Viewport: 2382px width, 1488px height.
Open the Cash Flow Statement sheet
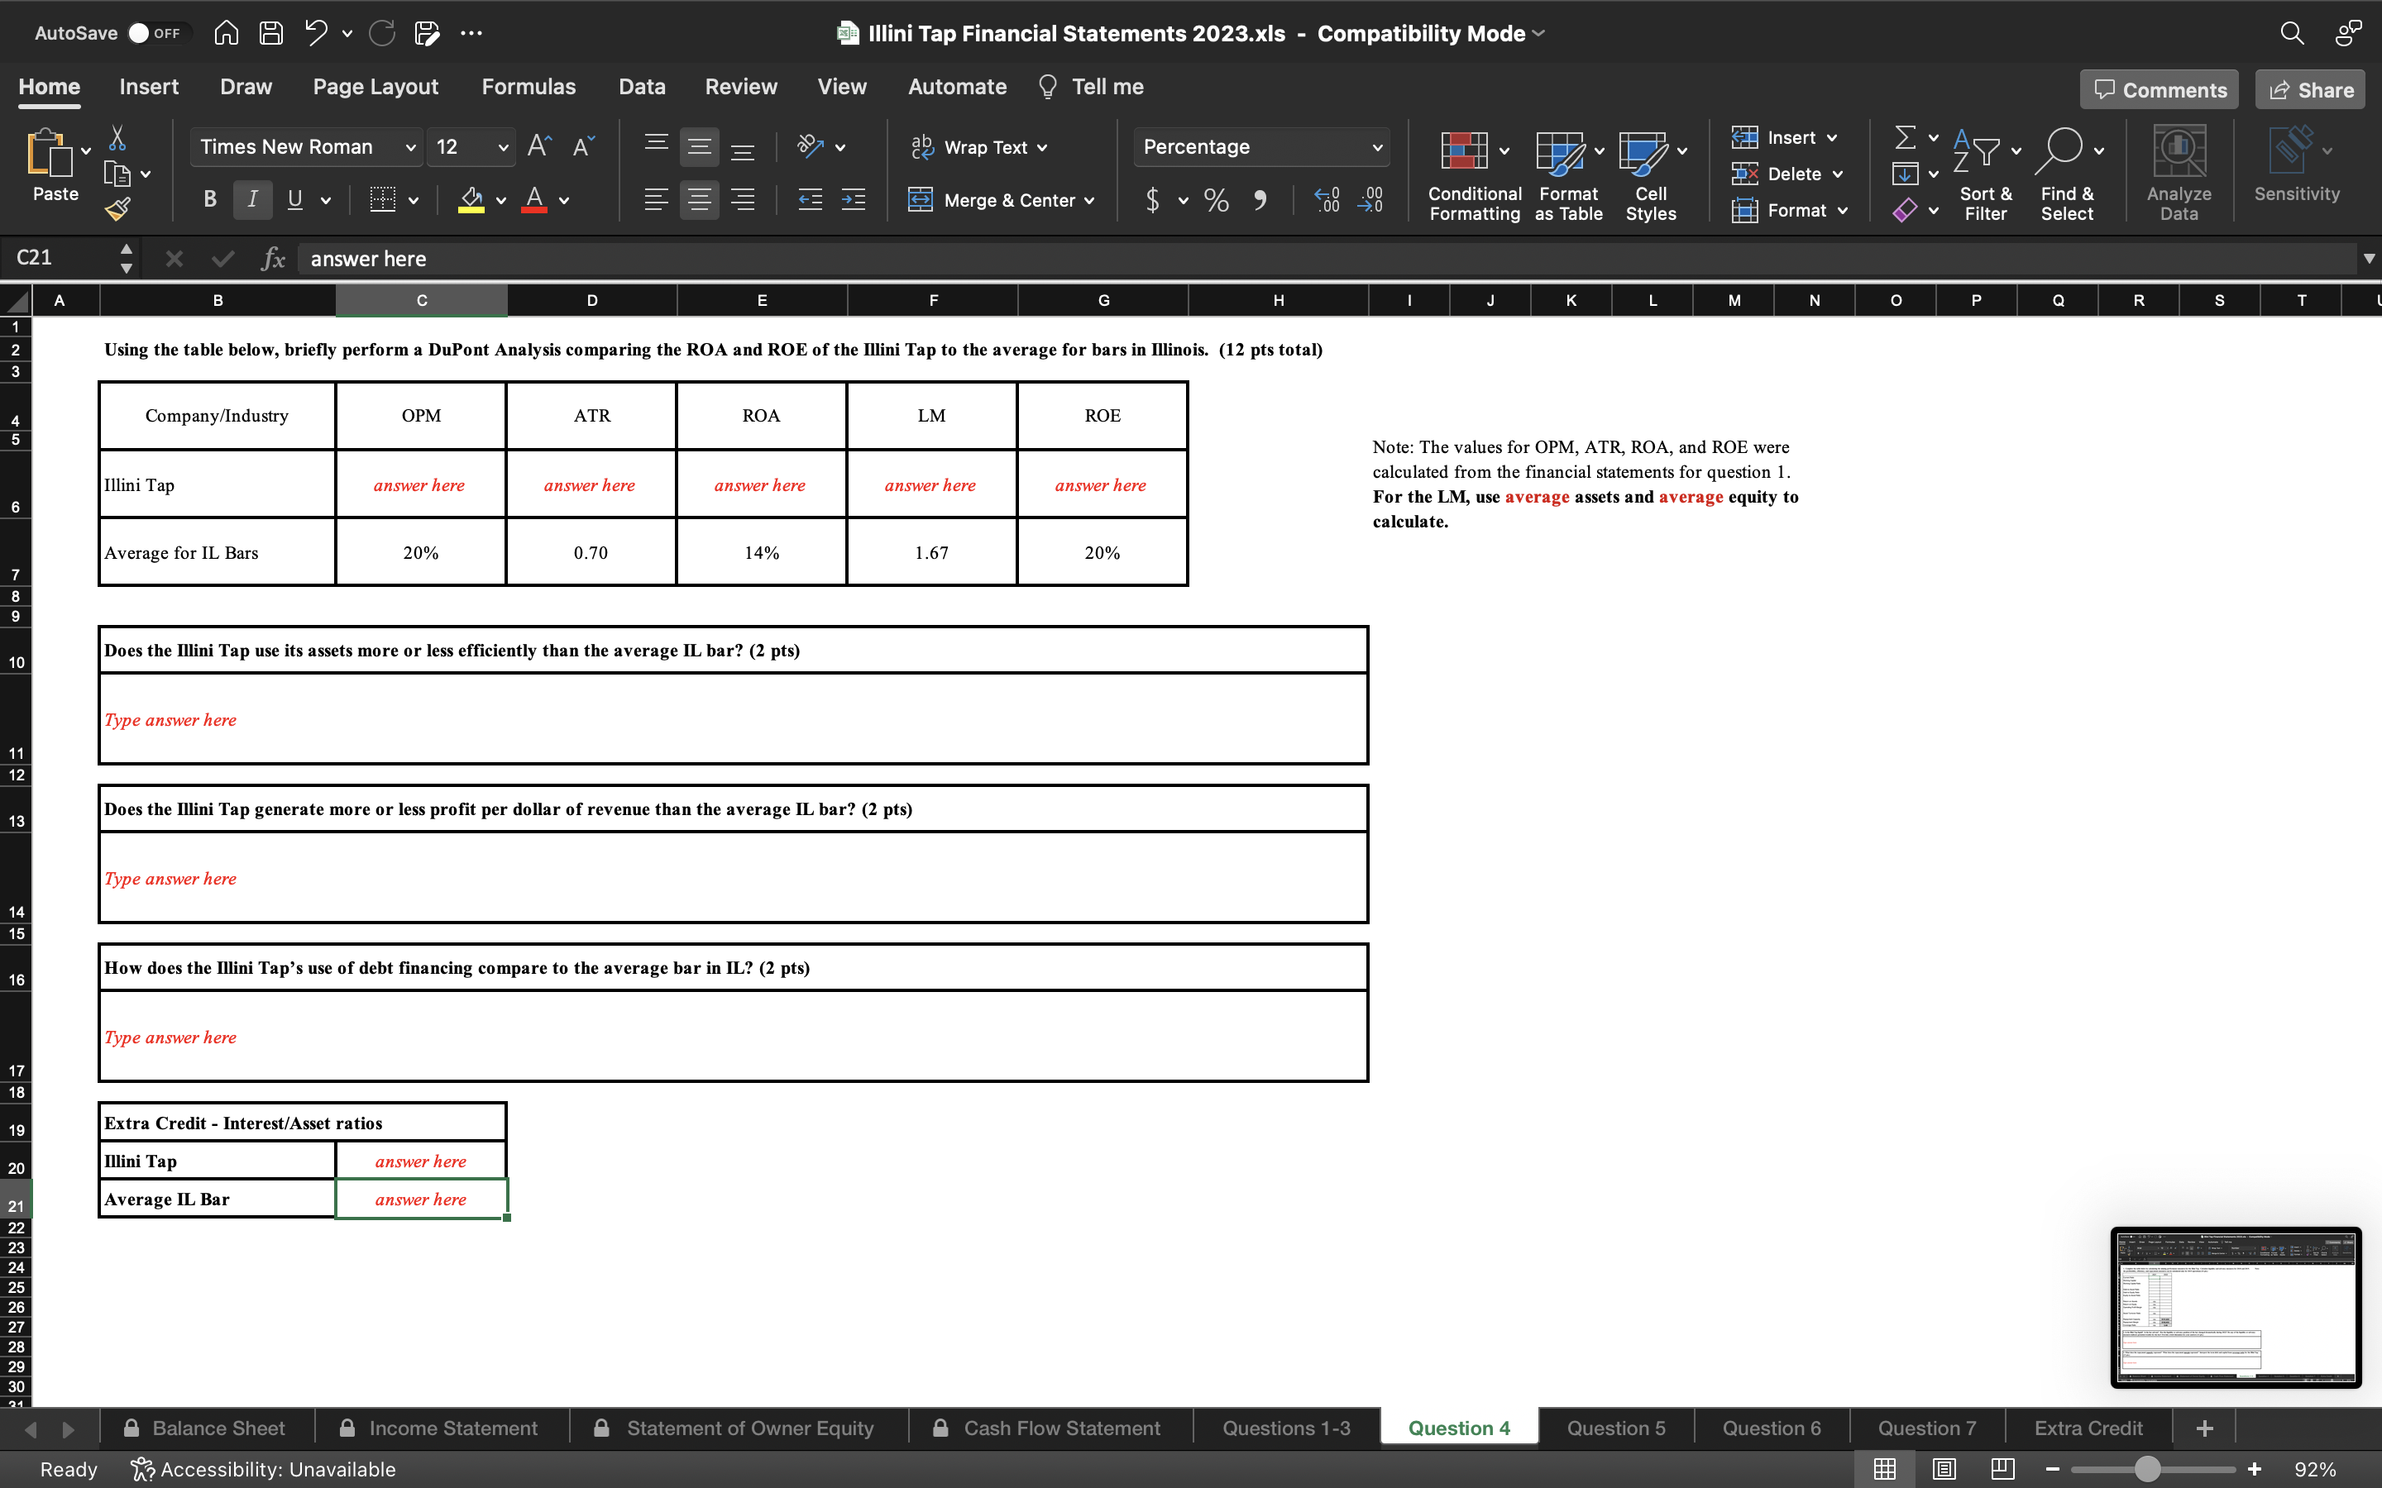pos(1061,1427)
